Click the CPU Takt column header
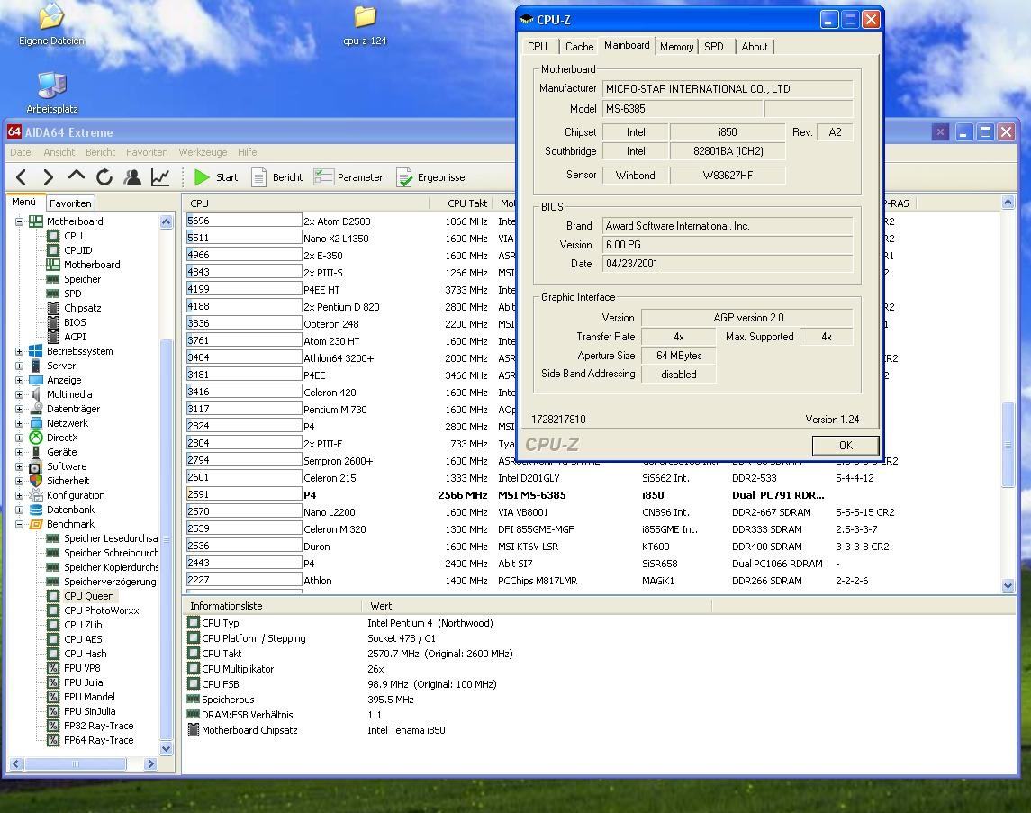Image resolution: width=1031 pixels, height=813 pixels. click(466, 203)
